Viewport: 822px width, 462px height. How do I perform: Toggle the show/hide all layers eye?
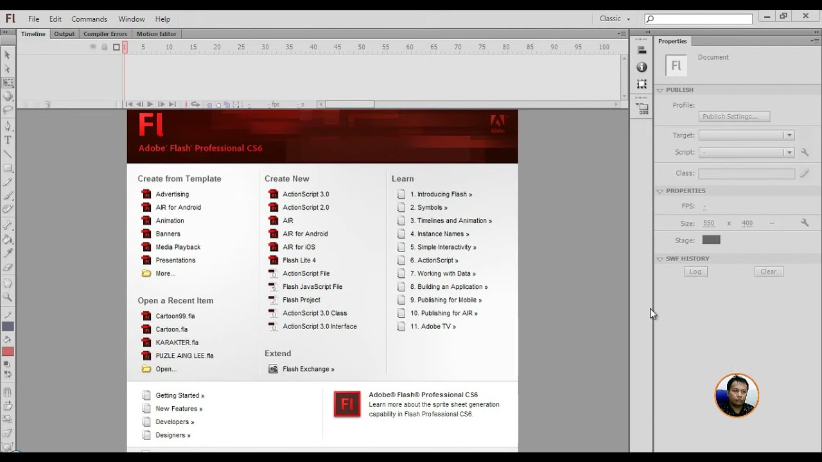click(x=93, y=47)
